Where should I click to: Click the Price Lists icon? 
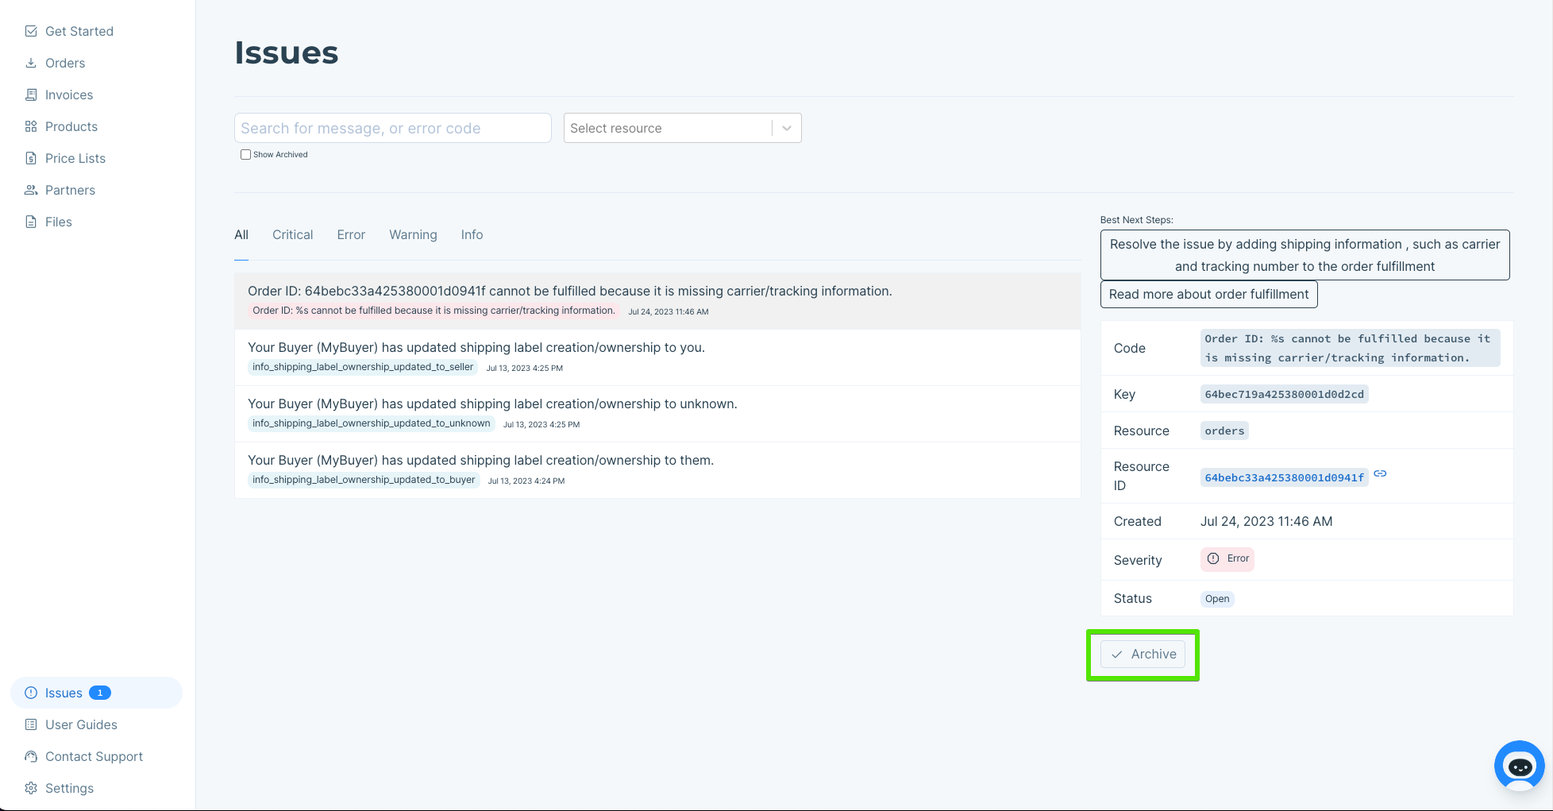click(31, 158)
